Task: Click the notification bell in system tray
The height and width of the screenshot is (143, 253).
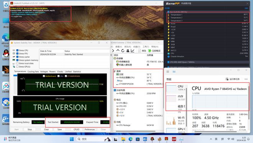Action: click(248, 139)
